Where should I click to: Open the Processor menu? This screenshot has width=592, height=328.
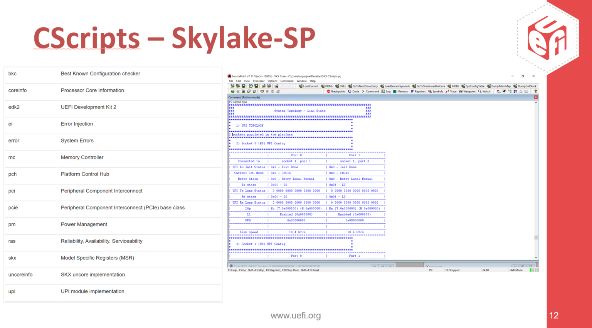[259, 81]
